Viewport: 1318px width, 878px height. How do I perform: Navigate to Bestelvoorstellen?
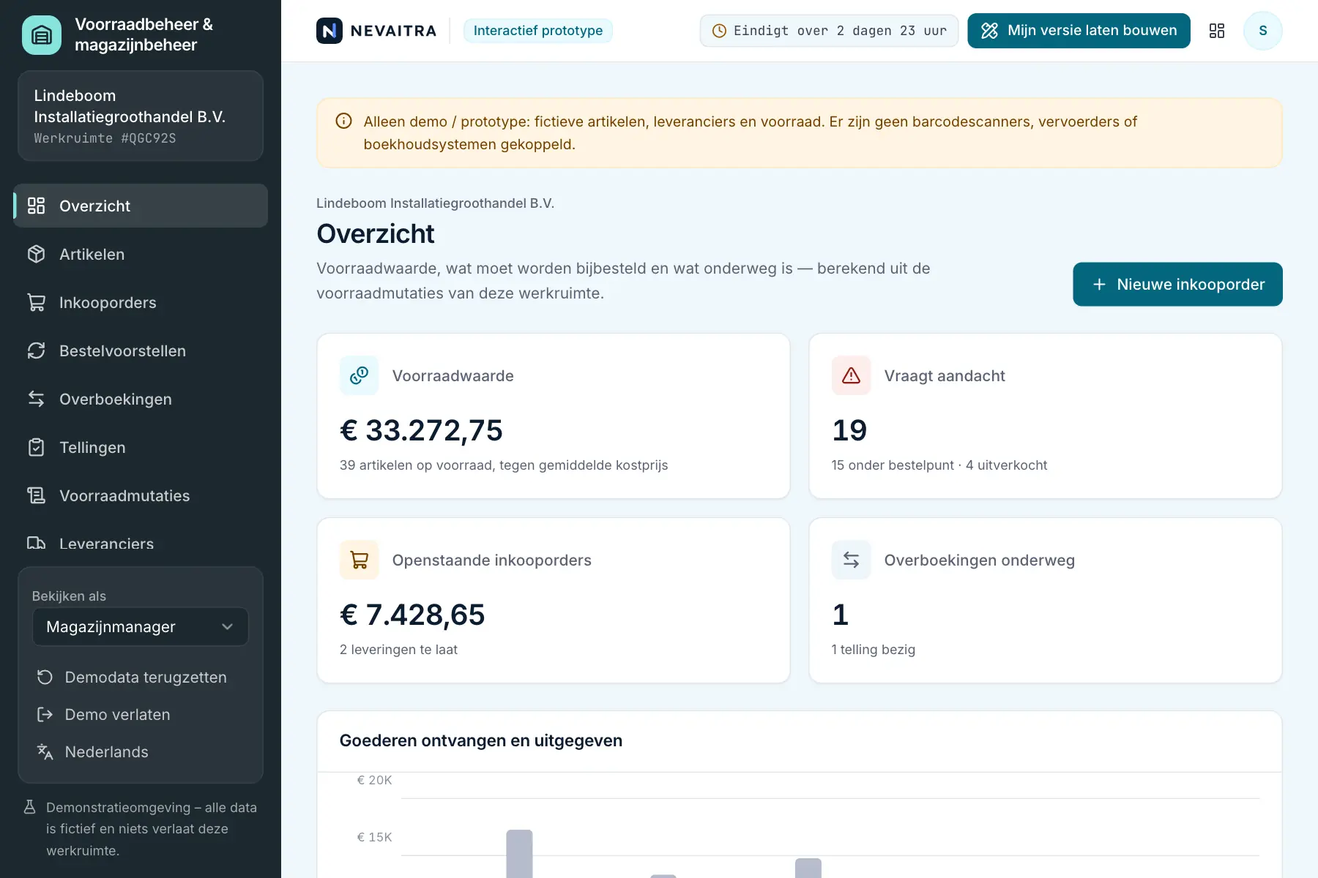tap(141, 350)
